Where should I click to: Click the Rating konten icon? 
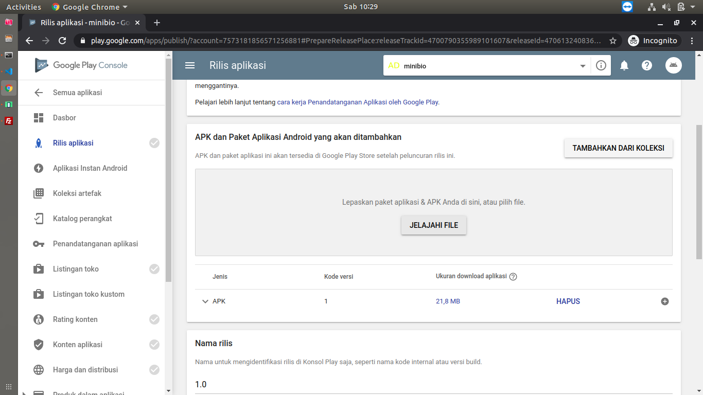(x=39, y=319)
